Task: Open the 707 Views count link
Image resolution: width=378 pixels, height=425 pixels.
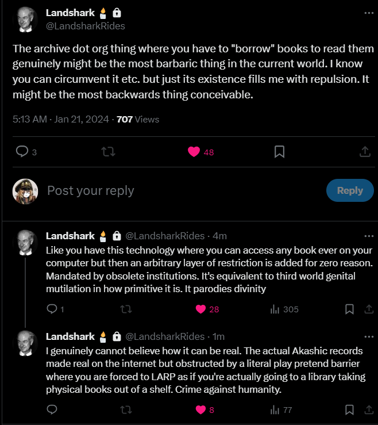Action: point(138,119)
